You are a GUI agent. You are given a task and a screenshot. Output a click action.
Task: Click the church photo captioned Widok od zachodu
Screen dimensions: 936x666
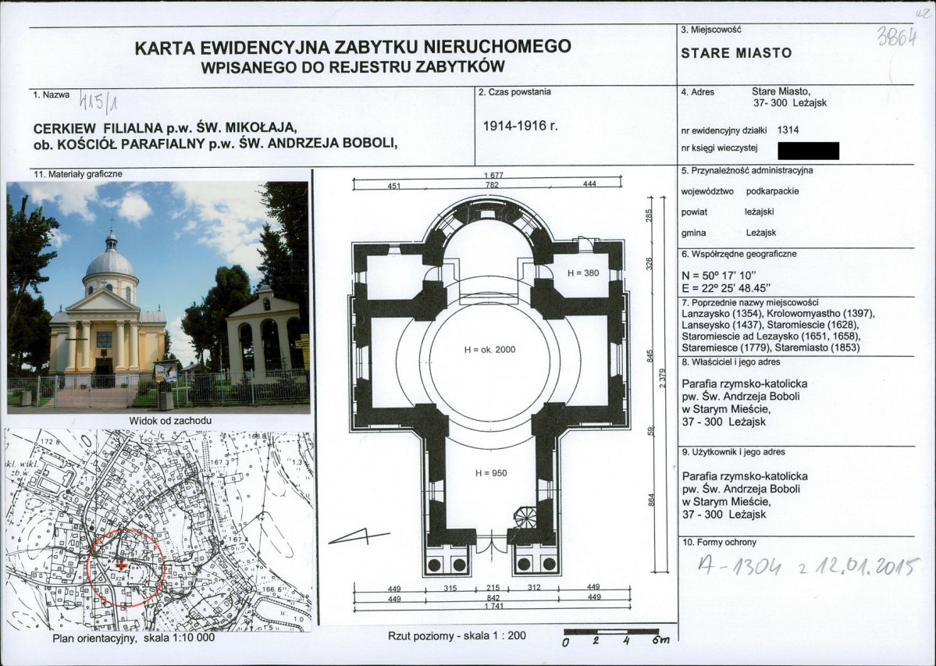pos(158,297)
